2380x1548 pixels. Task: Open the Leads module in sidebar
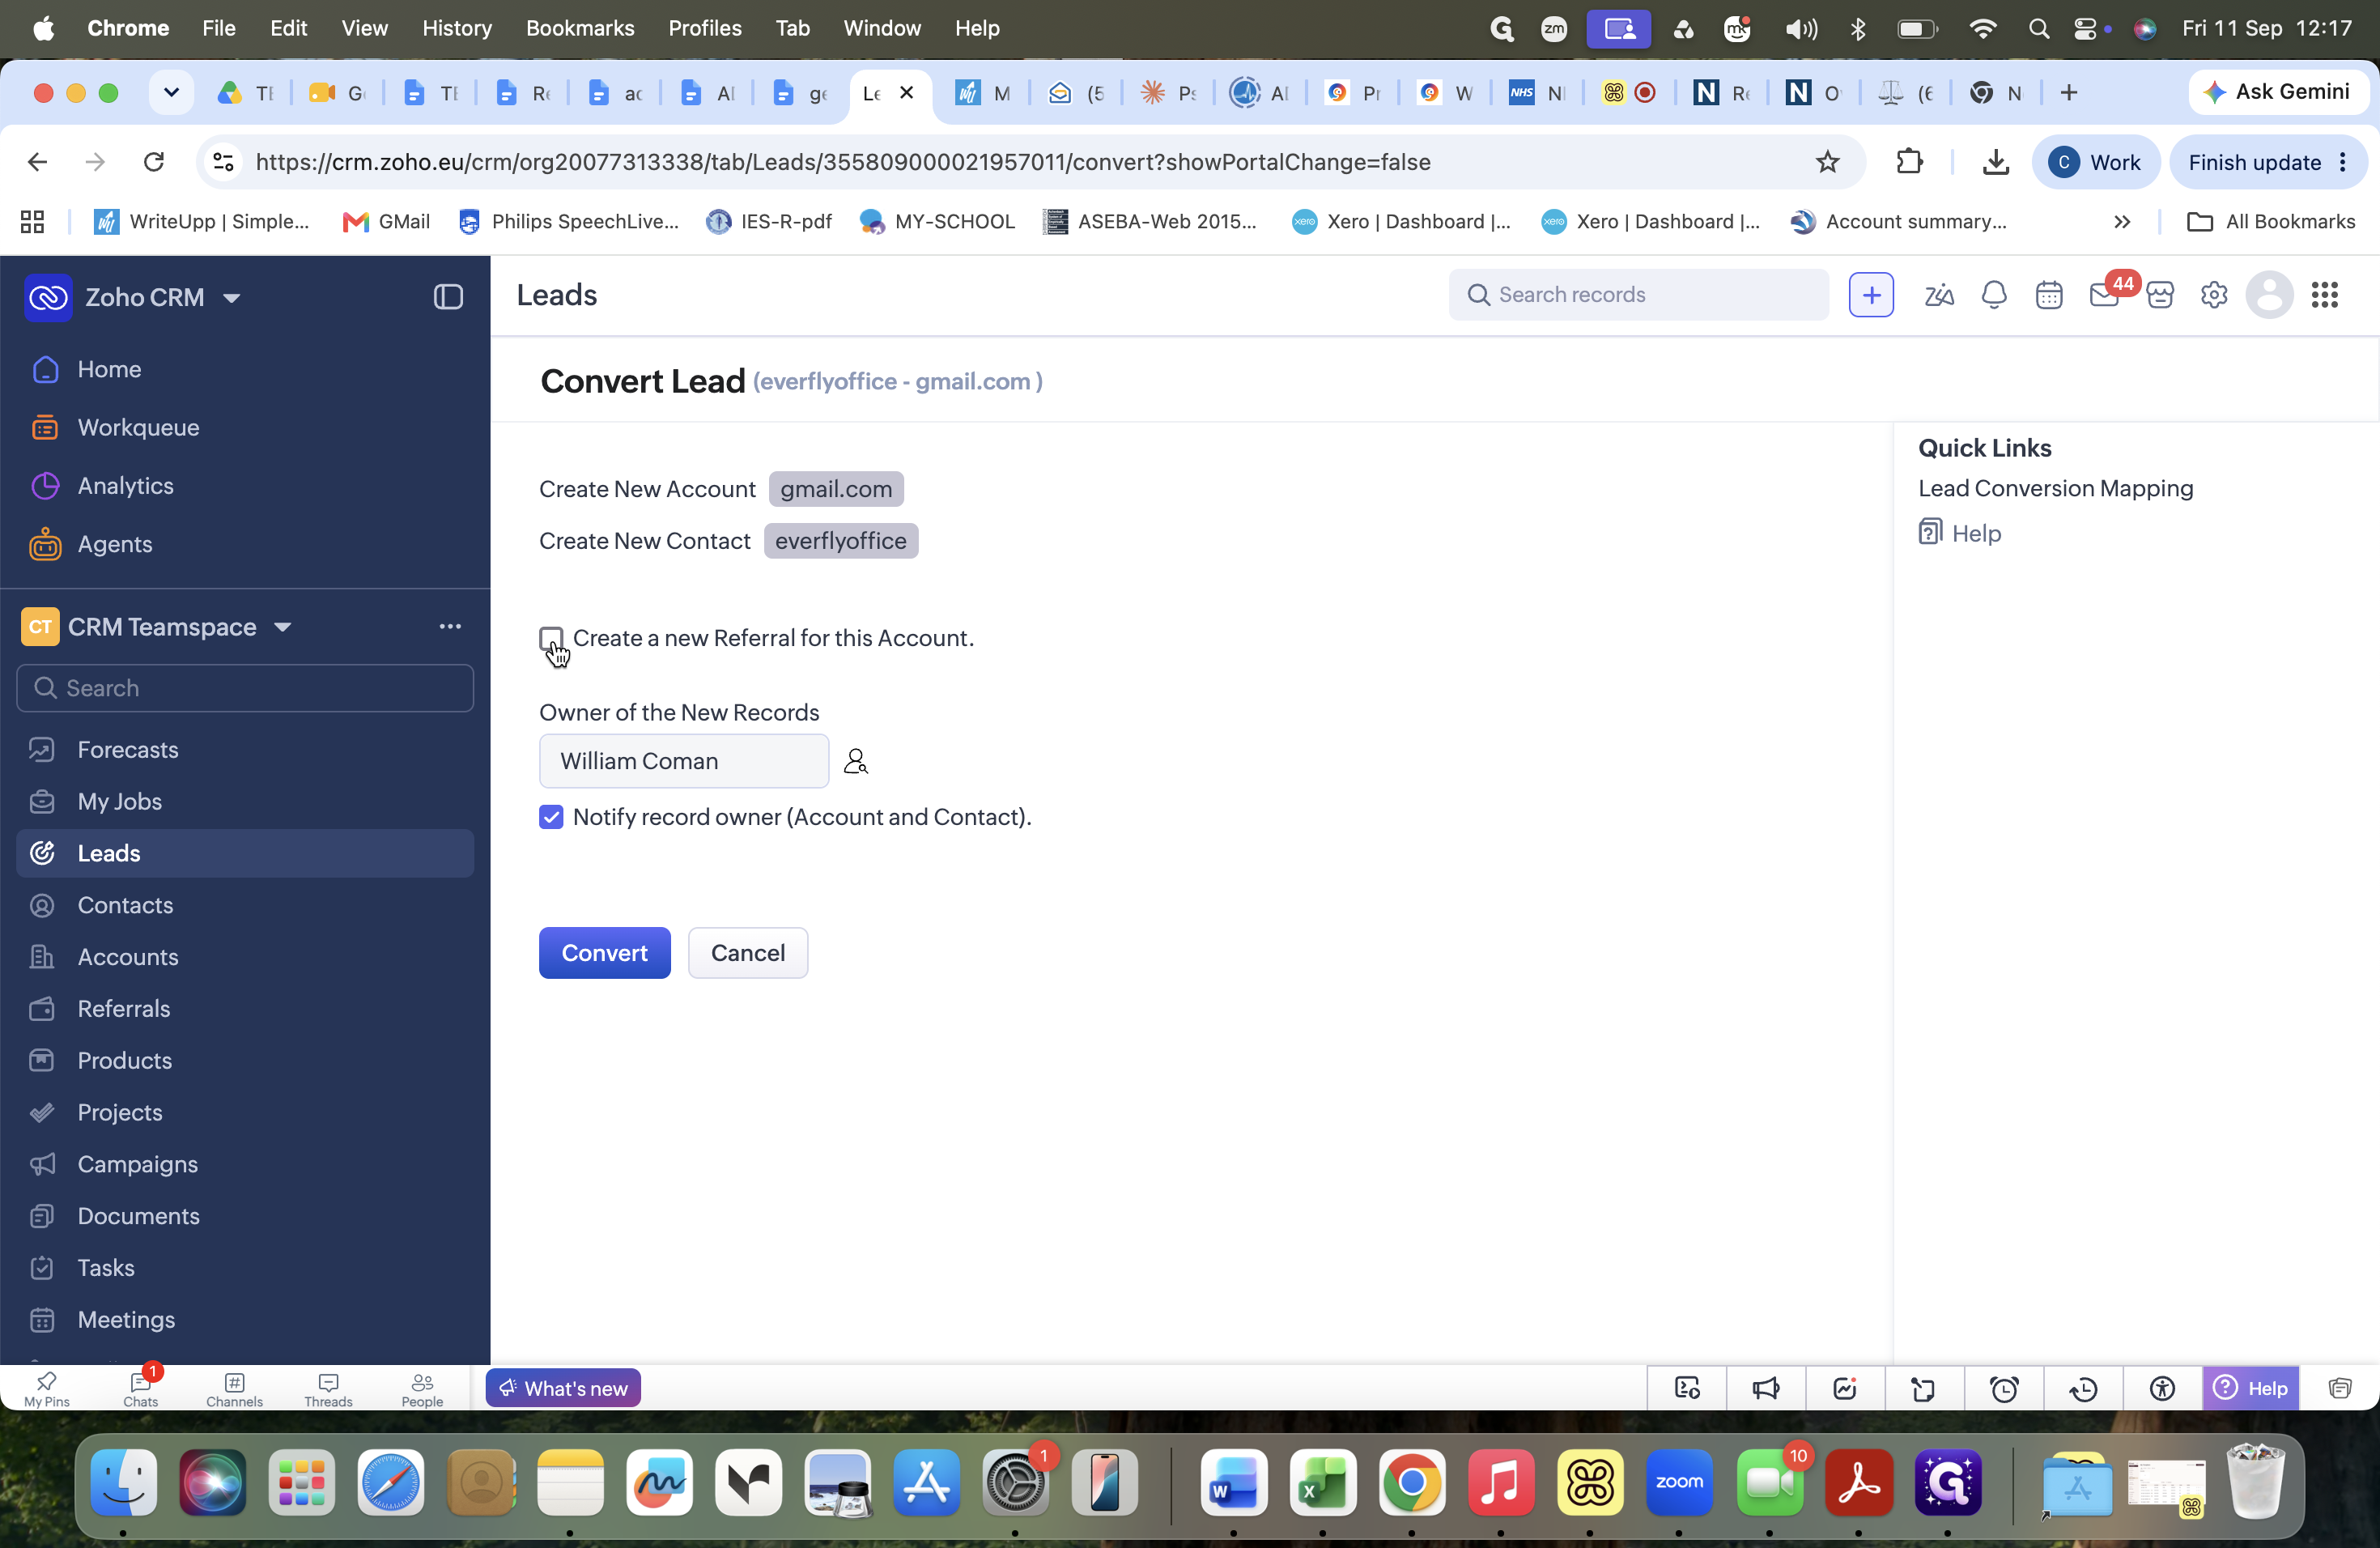click(x=245, y=853)
